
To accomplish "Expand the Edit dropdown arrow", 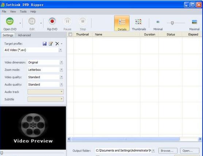I will click(41, 23).
